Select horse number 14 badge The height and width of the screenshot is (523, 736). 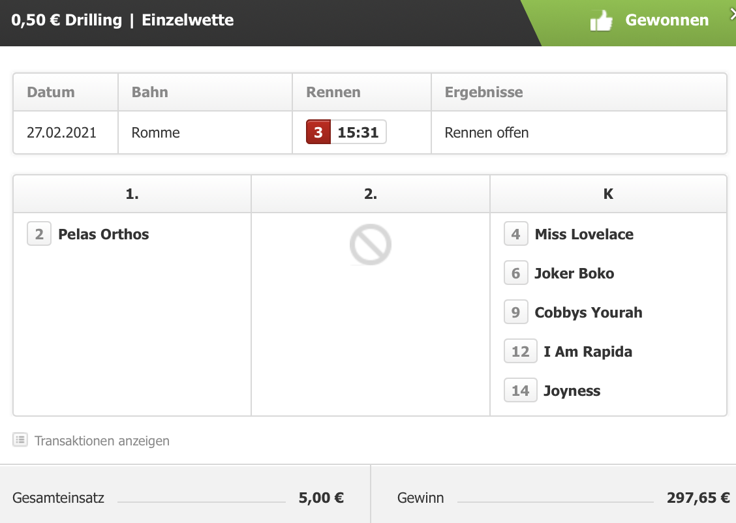pos(520,390)
